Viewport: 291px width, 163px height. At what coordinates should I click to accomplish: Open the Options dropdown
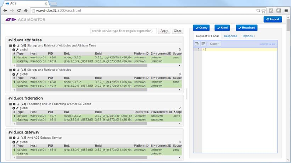[249, 36]
